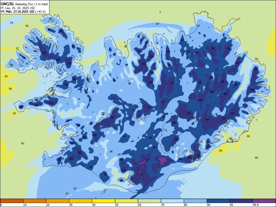Click the '68' value southeast of Iceland
276x207 pixels.
(256, 158)
